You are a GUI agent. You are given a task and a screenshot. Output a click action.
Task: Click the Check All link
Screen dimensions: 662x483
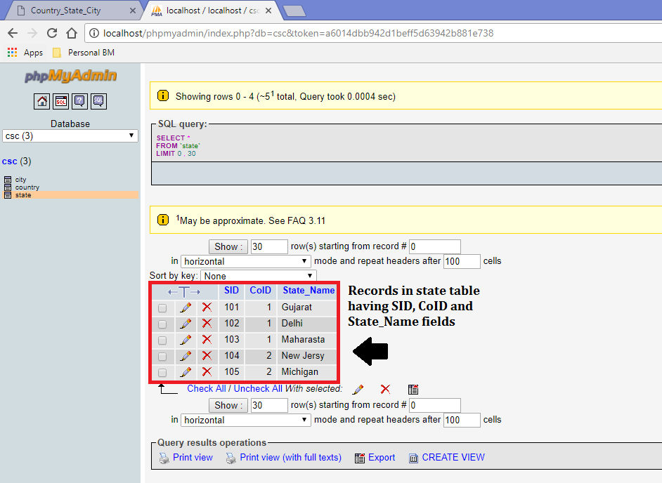click(x=207, y=388)
